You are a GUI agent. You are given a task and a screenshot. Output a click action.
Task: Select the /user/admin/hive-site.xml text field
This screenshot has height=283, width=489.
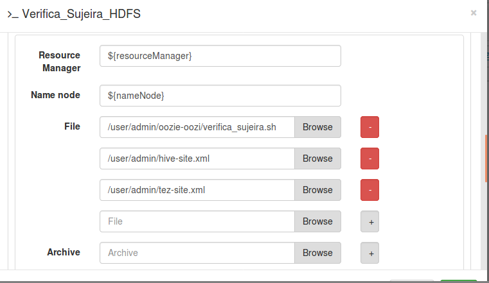(197, 159)
